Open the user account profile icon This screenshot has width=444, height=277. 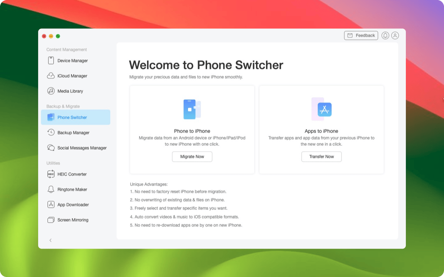(x=395, y=35)
